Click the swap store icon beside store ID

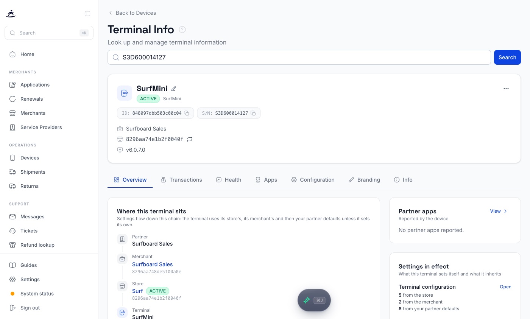coord(190,139)
